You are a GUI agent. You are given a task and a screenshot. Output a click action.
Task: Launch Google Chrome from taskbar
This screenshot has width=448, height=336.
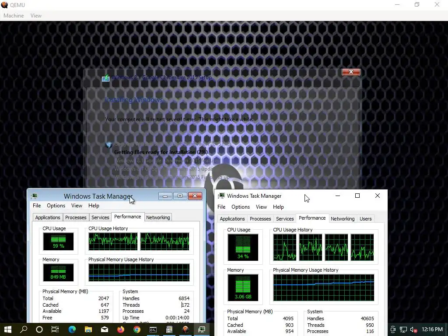pyautogui.click(x=137, y=329)
